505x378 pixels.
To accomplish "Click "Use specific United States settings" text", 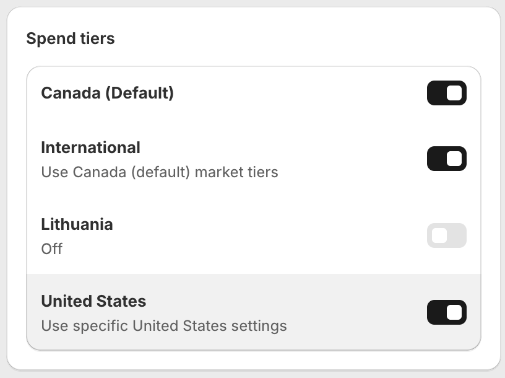I will point(163,325).
